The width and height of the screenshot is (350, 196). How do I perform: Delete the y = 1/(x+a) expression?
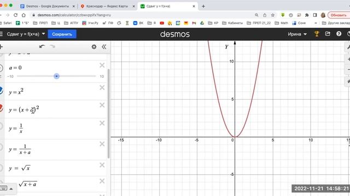point(102,144)
